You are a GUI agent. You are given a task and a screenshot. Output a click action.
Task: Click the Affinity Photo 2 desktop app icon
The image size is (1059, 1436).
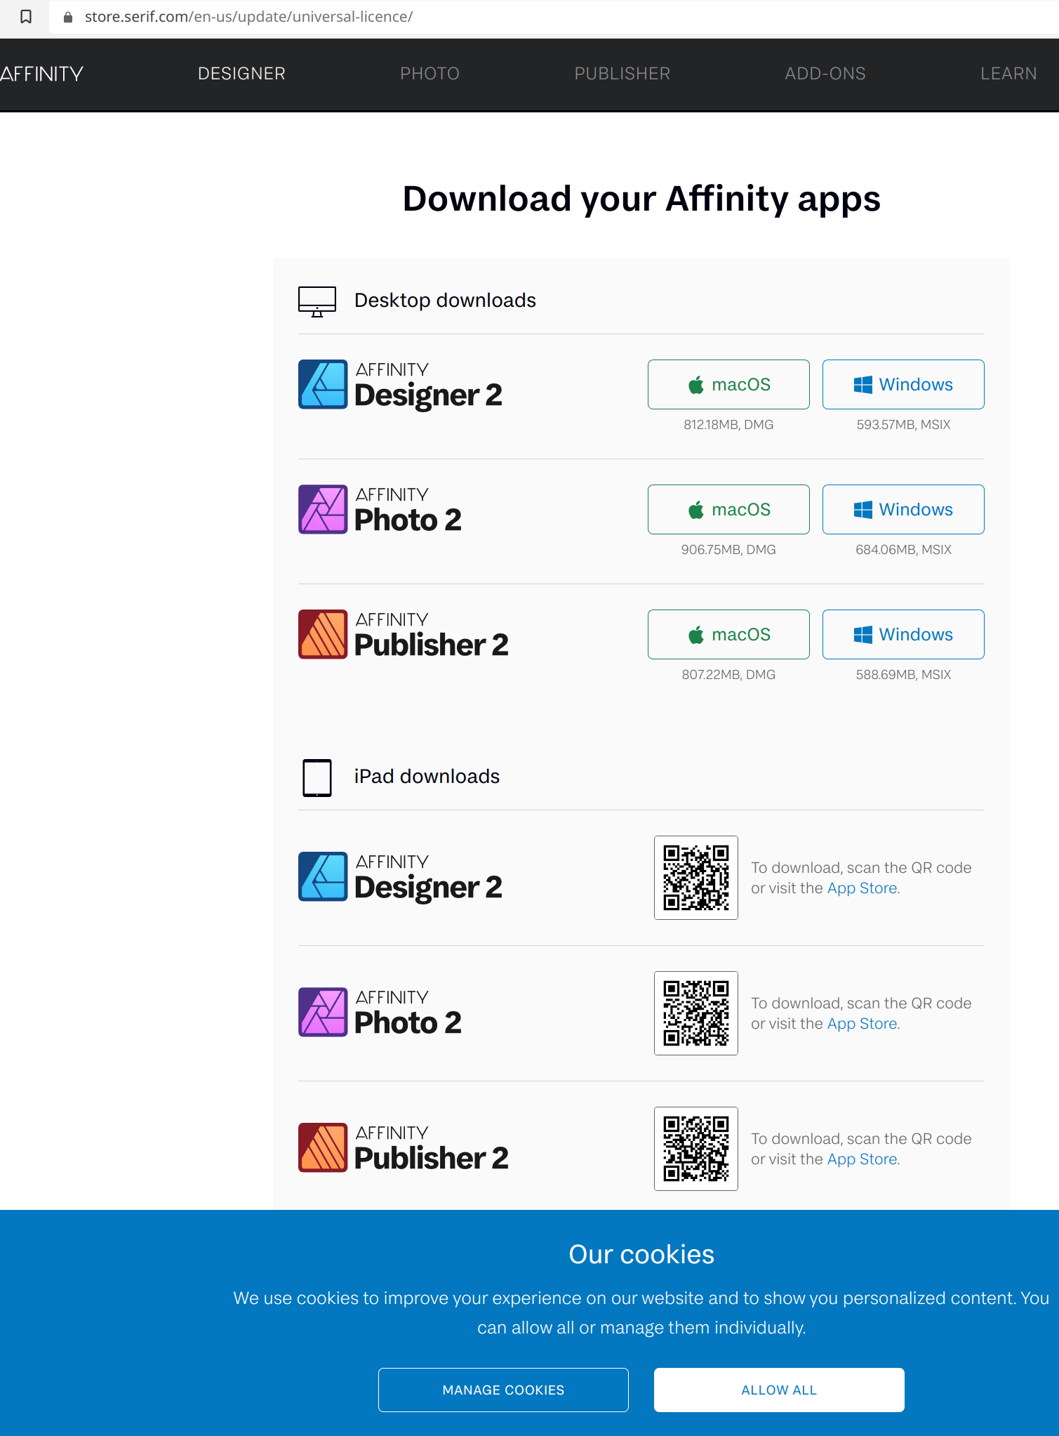click(x=323, y=509)
